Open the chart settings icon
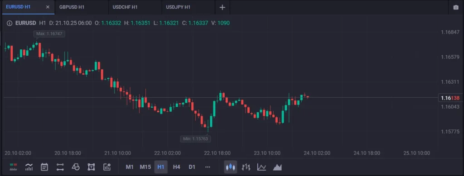 [x=107, y=167]
